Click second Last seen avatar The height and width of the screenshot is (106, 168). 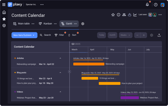(154, 15)
